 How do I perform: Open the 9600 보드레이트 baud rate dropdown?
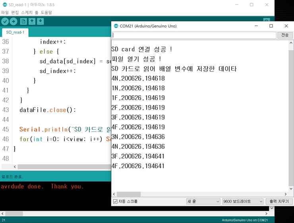(x=243, y=202)
